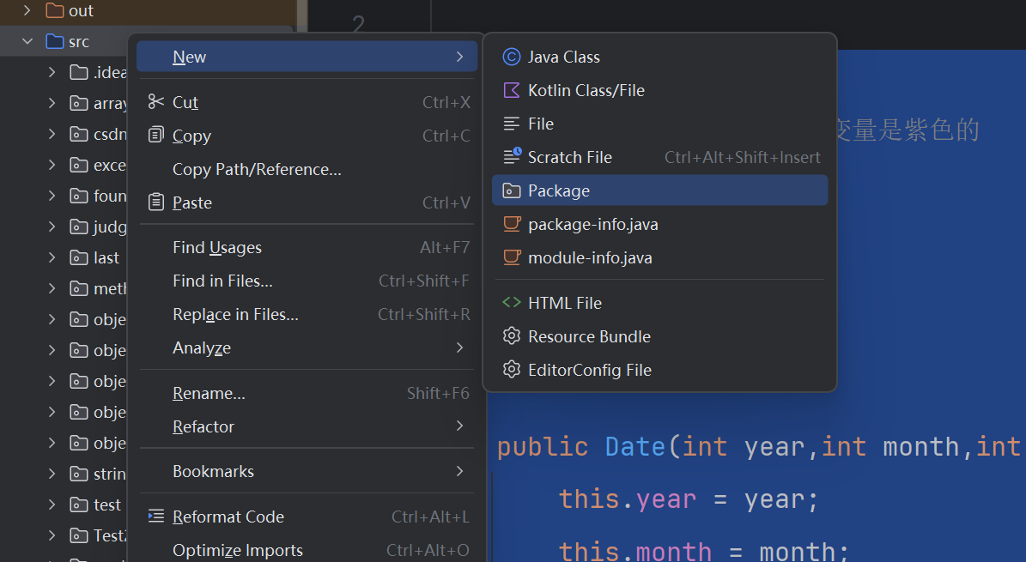Click the out folder icon

[x=54, y=10]
